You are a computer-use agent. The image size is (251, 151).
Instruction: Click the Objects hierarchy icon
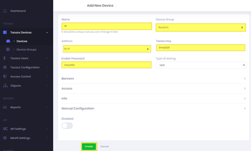tap(5, 86)
